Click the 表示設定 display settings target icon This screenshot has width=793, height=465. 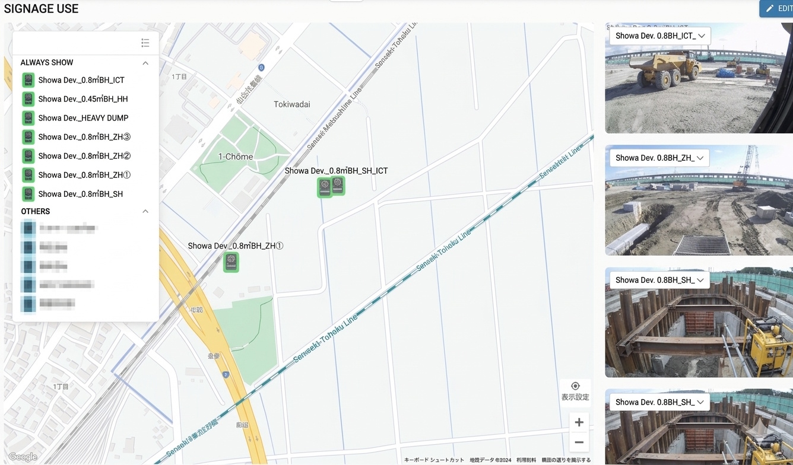575,386
